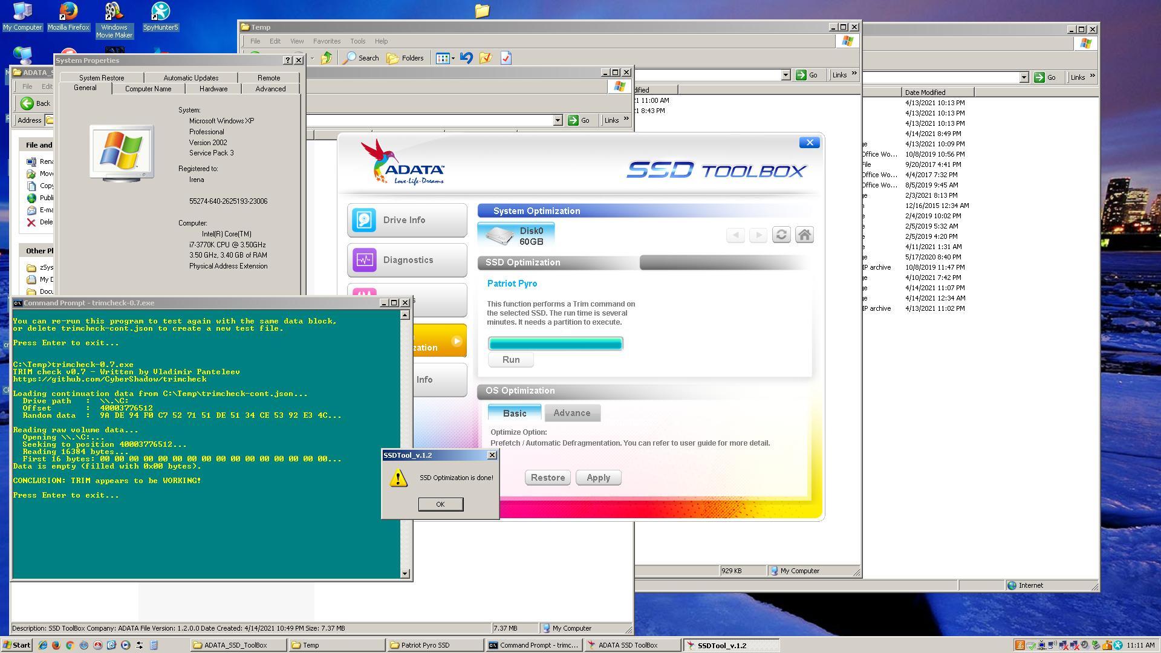Image resolution: width=1161 pixels, height=653 pixels.
Task: Click the home icon in SSD Toolbox
Action: [x=804, y=235]
